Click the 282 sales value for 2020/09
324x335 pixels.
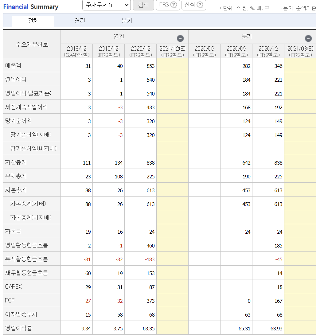click(246, 66)
